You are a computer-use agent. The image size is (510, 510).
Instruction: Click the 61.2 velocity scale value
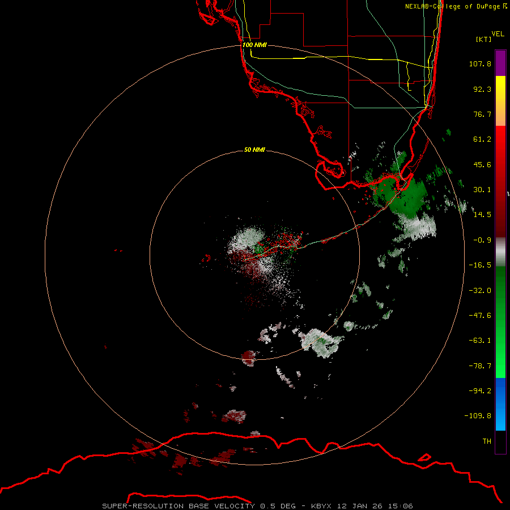[x=482, y=139]
